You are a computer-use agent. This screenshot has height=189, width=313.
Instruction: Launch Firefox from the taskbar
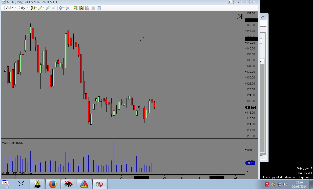(53, 184)
